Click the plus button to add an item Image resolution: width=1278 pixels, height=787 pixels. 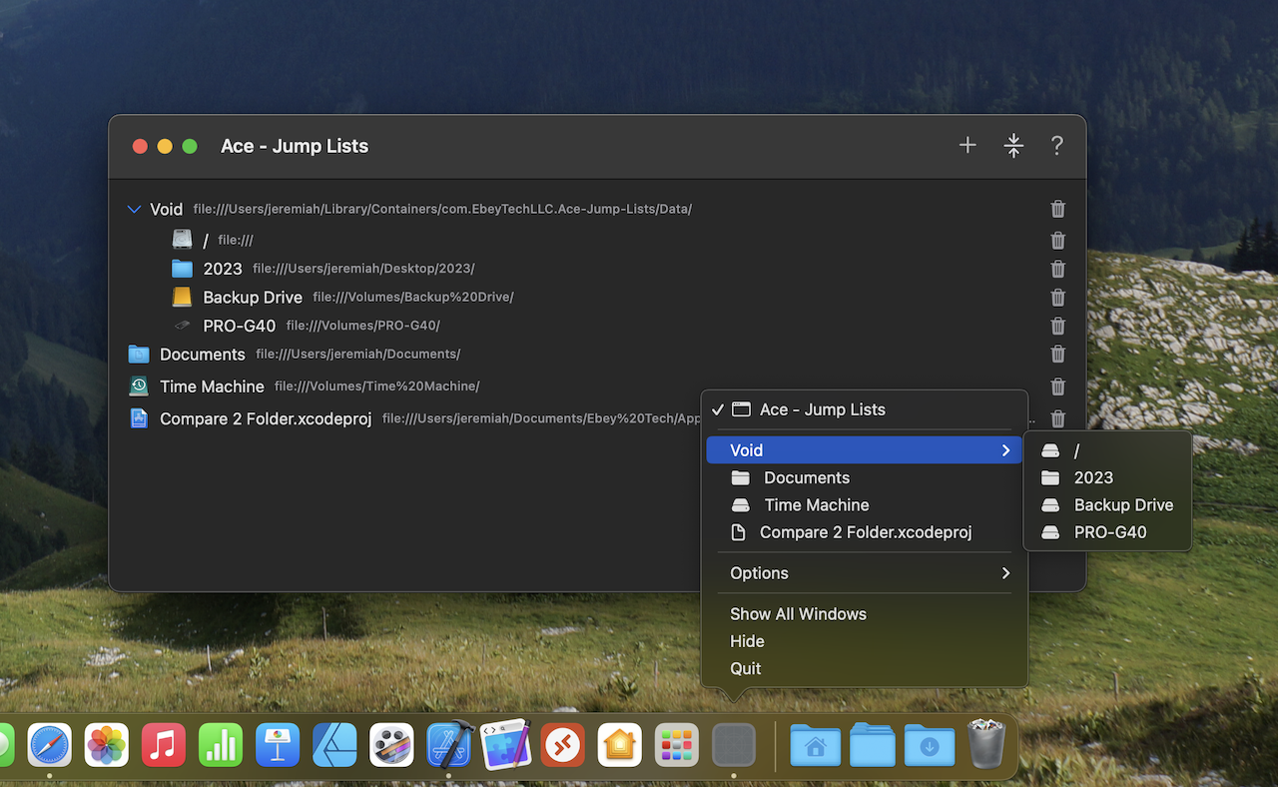[967, 146]
